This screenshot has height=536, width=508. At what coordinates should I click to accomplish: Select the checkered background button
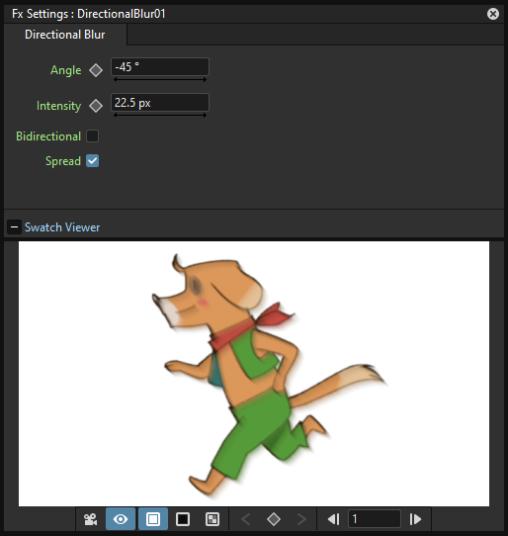(212, 519)
